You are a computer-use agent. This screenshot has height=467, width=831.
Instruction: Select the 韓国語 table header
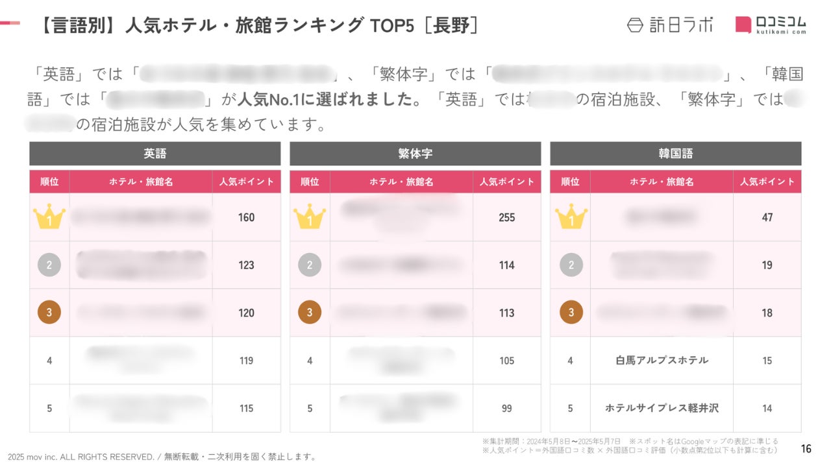676,154
